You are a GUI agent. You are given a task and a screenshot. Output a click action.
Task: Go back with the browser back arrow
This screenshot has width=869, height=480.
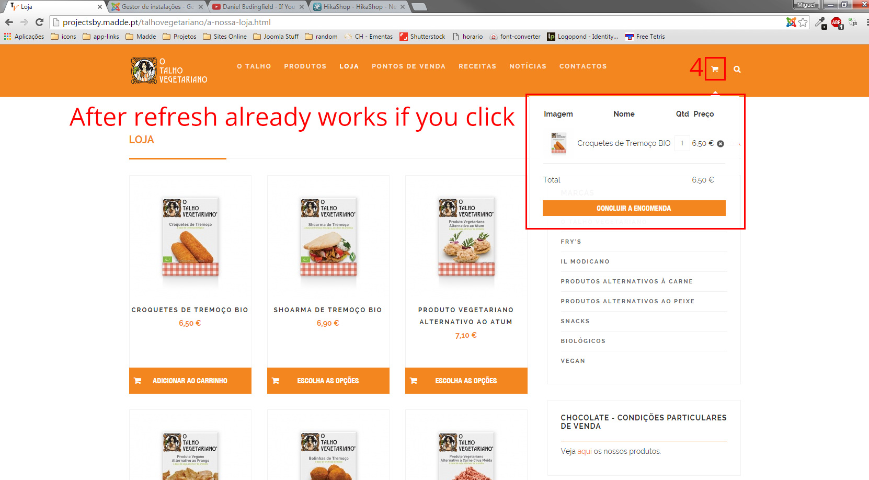[9, 22]
